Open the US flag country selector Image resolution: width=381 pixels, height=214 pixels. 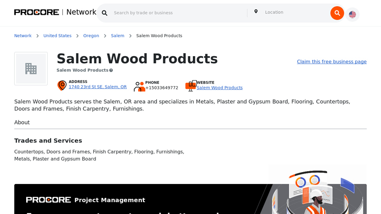(352, 15)
